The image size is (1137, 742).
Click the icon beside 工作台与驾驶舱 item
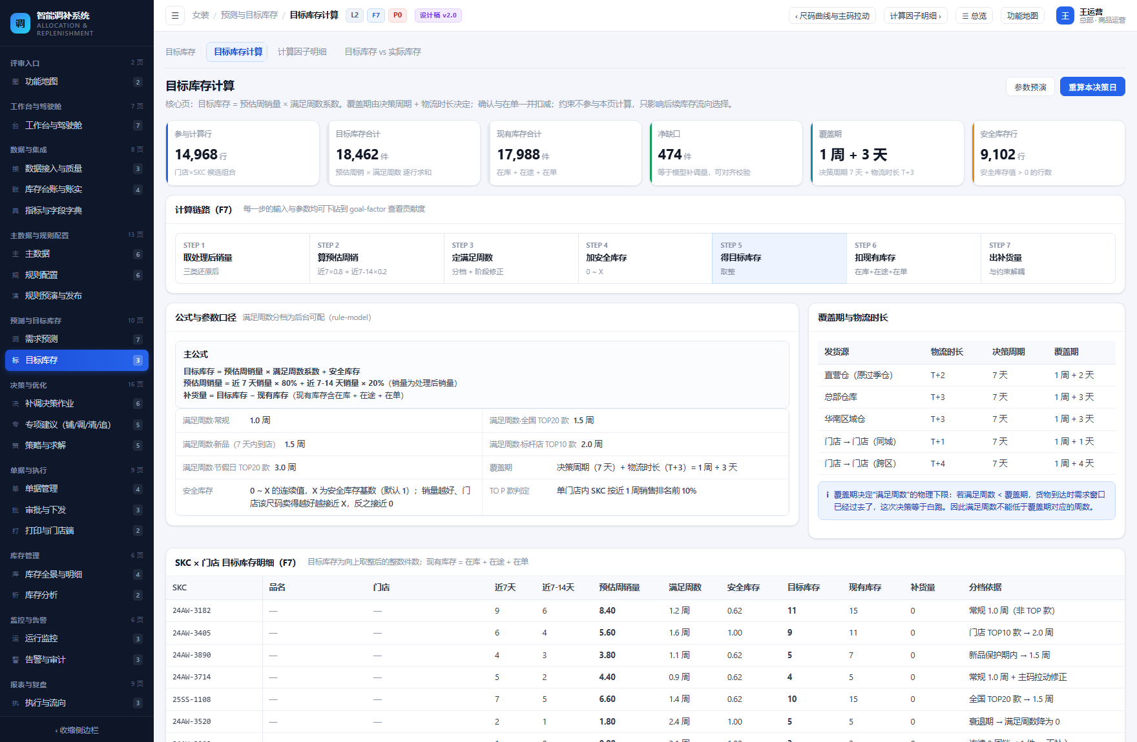click(16, 126)
